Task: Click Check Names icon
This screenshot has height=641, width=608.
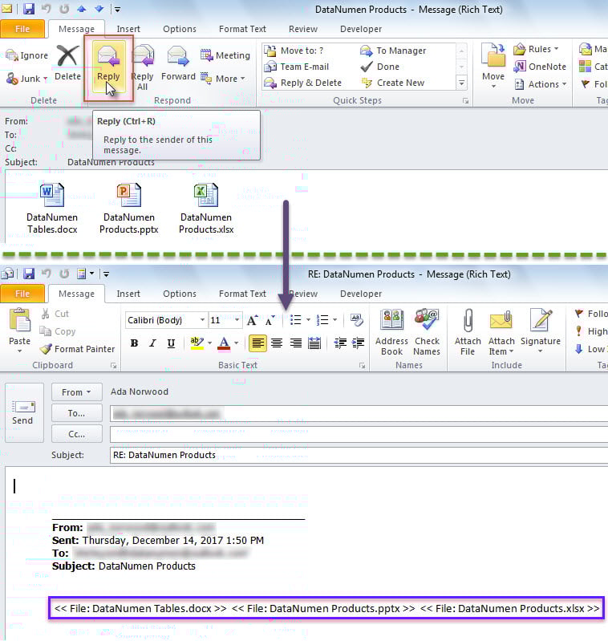Action: click(x=427, y=332)
